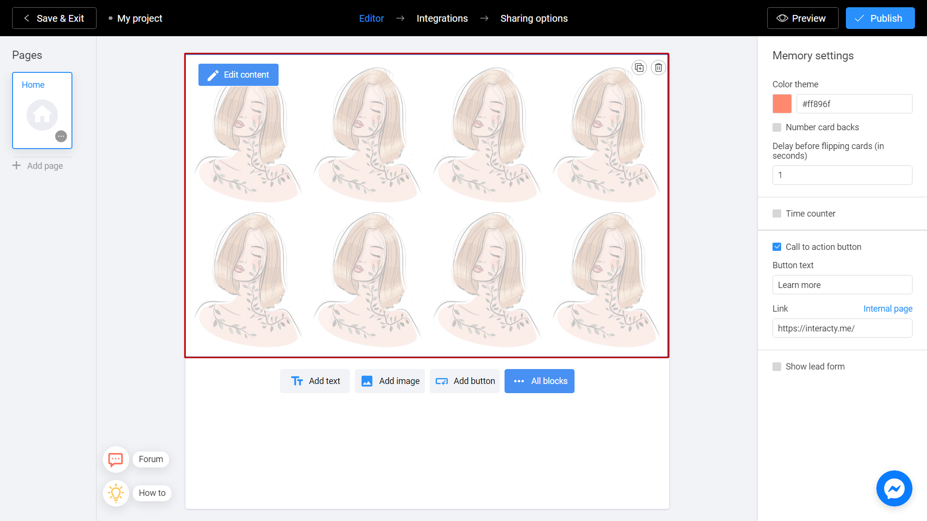The height and width of the screenshot is (521, 927).
Task: Click the duplicate block icon
Action: point(639,68)
